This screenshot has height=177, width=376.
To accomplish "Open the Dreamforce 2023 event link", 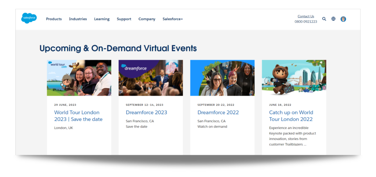I will (146, 113).
